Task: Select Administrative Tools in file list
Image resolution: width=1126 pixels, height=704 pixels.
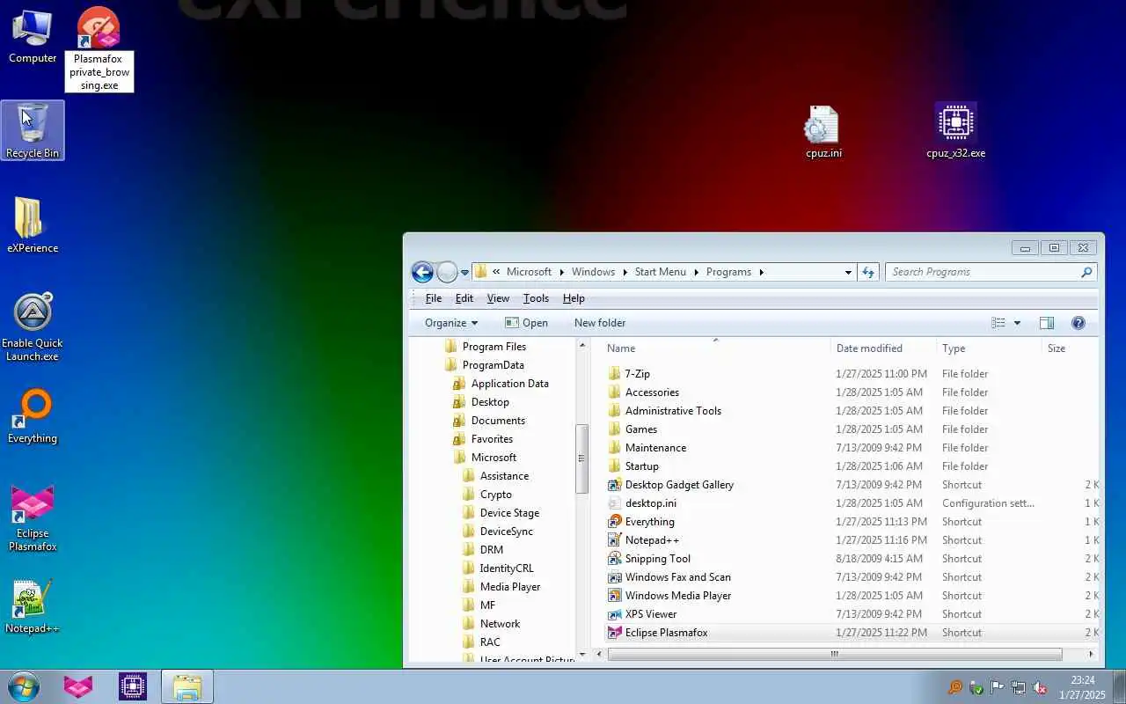Action: [x=852, y=411]
